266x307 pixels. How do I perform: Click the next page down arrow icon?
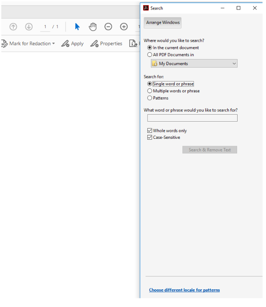coord(29,27)
